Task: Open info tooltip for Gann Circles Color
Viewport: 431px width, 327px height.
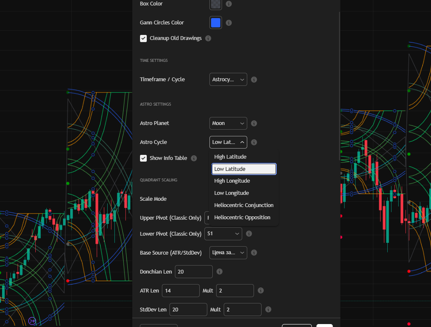Action: click(229, 23)
